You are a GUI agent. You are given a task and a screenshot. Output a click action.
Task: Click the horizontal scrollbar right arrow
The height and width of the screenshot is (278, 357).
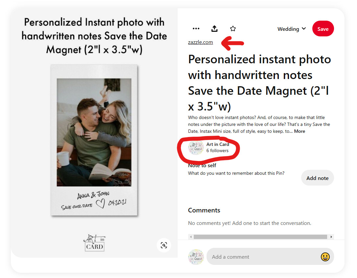pos(331,237)
